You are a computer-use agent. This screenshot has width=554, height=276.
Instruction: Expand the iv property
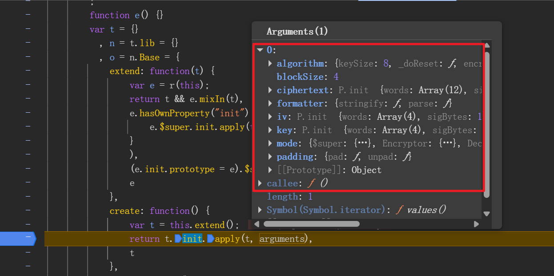(x=270, y=117)
